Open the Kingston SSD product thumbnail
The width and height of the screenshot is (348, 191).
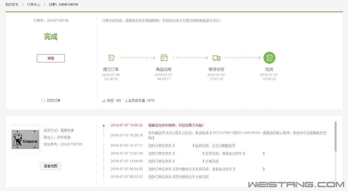coord(25,139)
